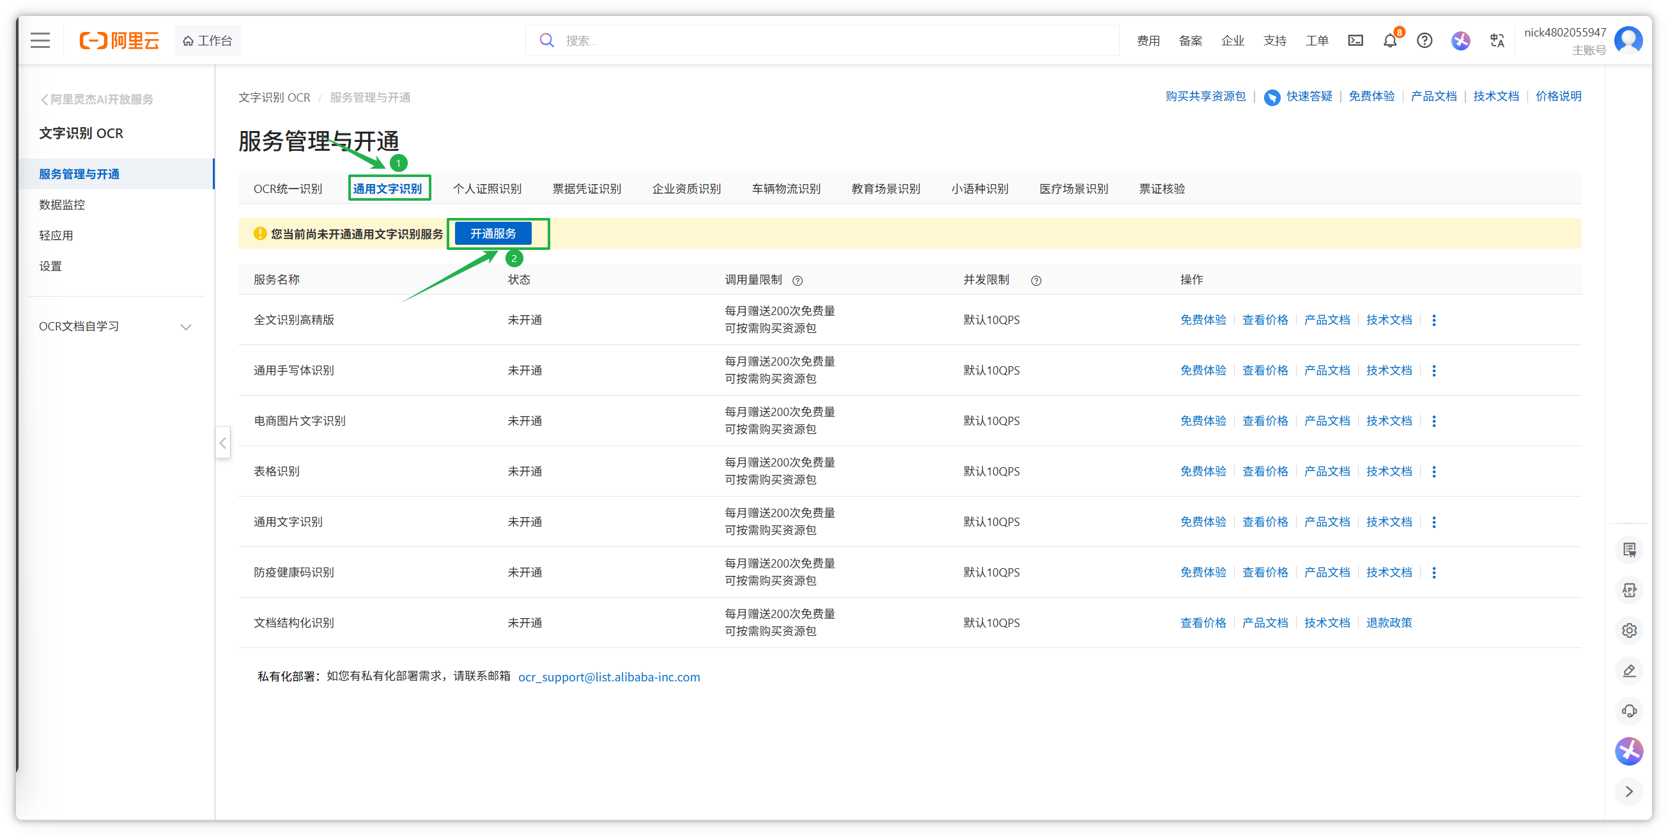Open user account avatar menu
Viewport: 1668px width, 836px height.
pos(1628,40)
